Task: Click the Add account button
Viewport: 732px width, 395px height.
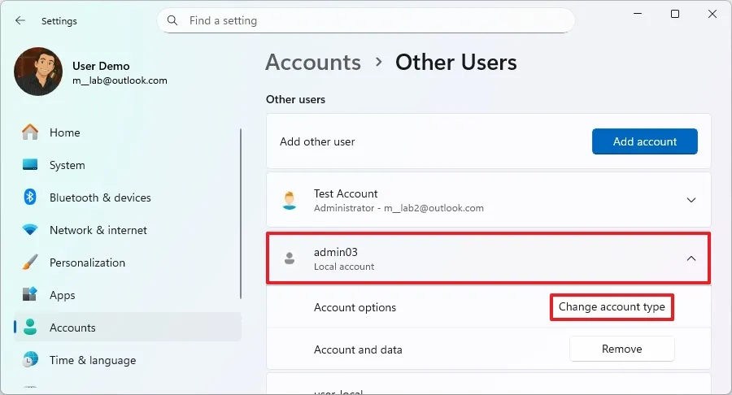Action: click(x=644, y=141)
